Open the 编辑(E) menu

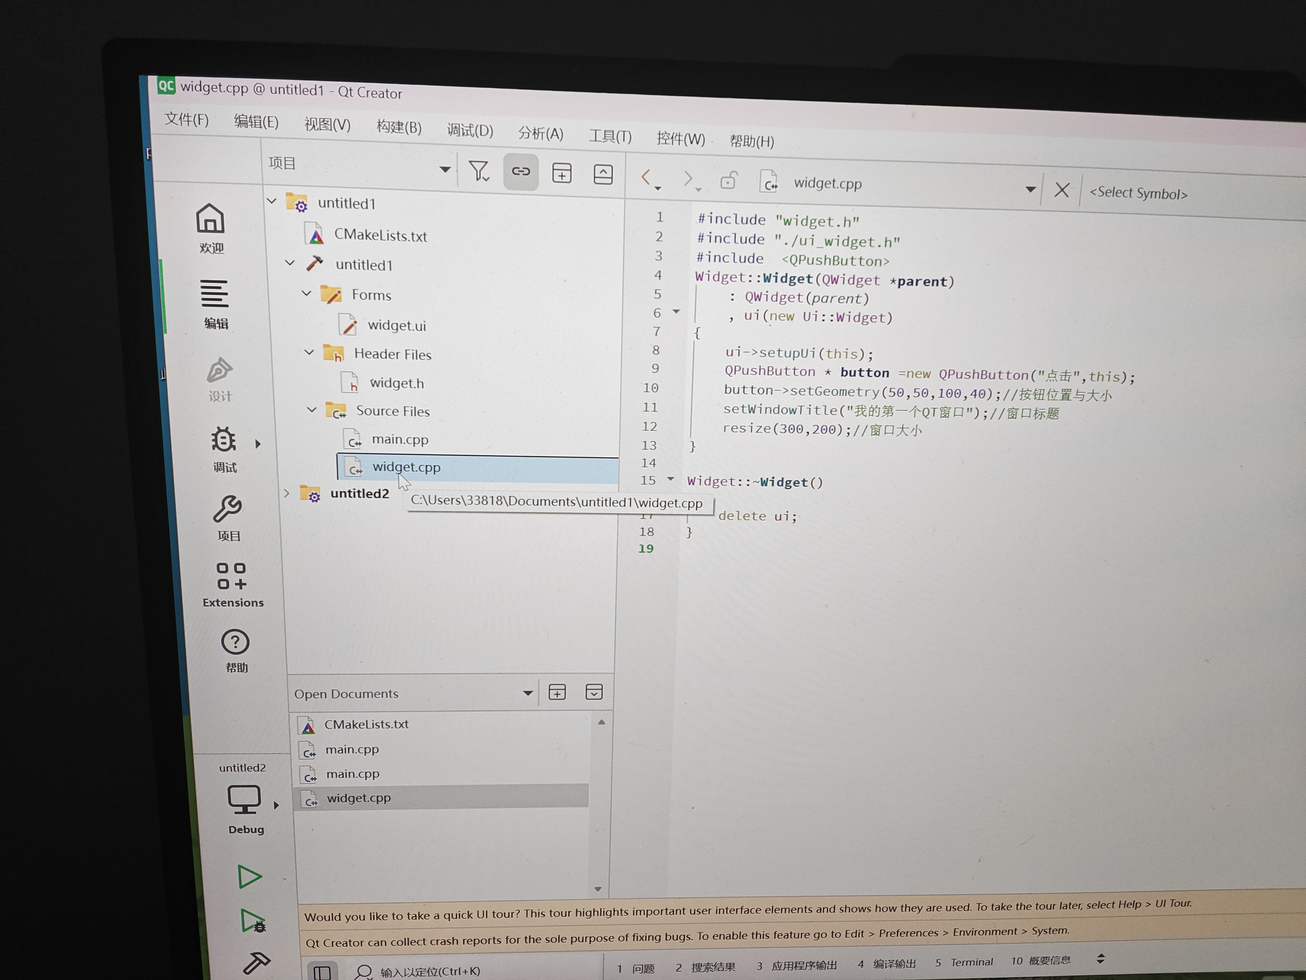[x=256, y=122]
